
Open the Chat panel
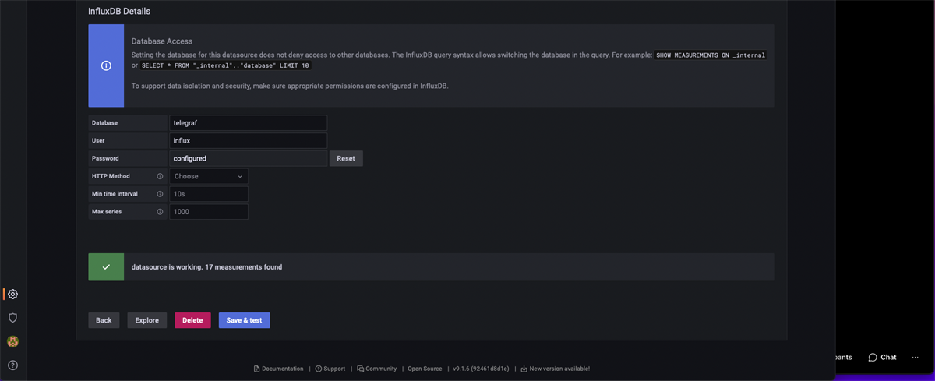coord(882,357)
